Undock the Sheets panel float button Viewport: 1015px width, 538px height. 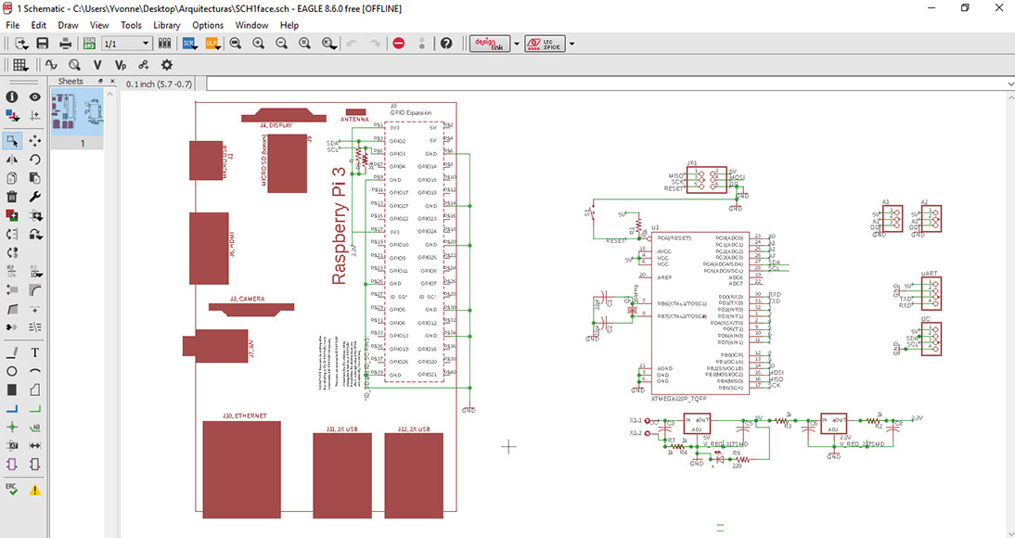[100, 81]
